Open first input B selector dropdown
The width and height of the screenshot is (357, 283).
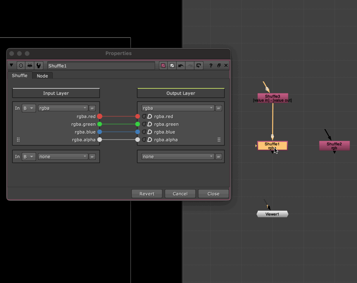pyautogui.click(x=29, y=108)
